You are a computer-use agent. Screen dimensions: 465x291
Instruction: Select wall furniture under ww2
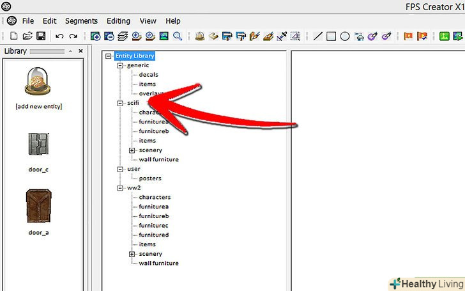pos(158,263)
